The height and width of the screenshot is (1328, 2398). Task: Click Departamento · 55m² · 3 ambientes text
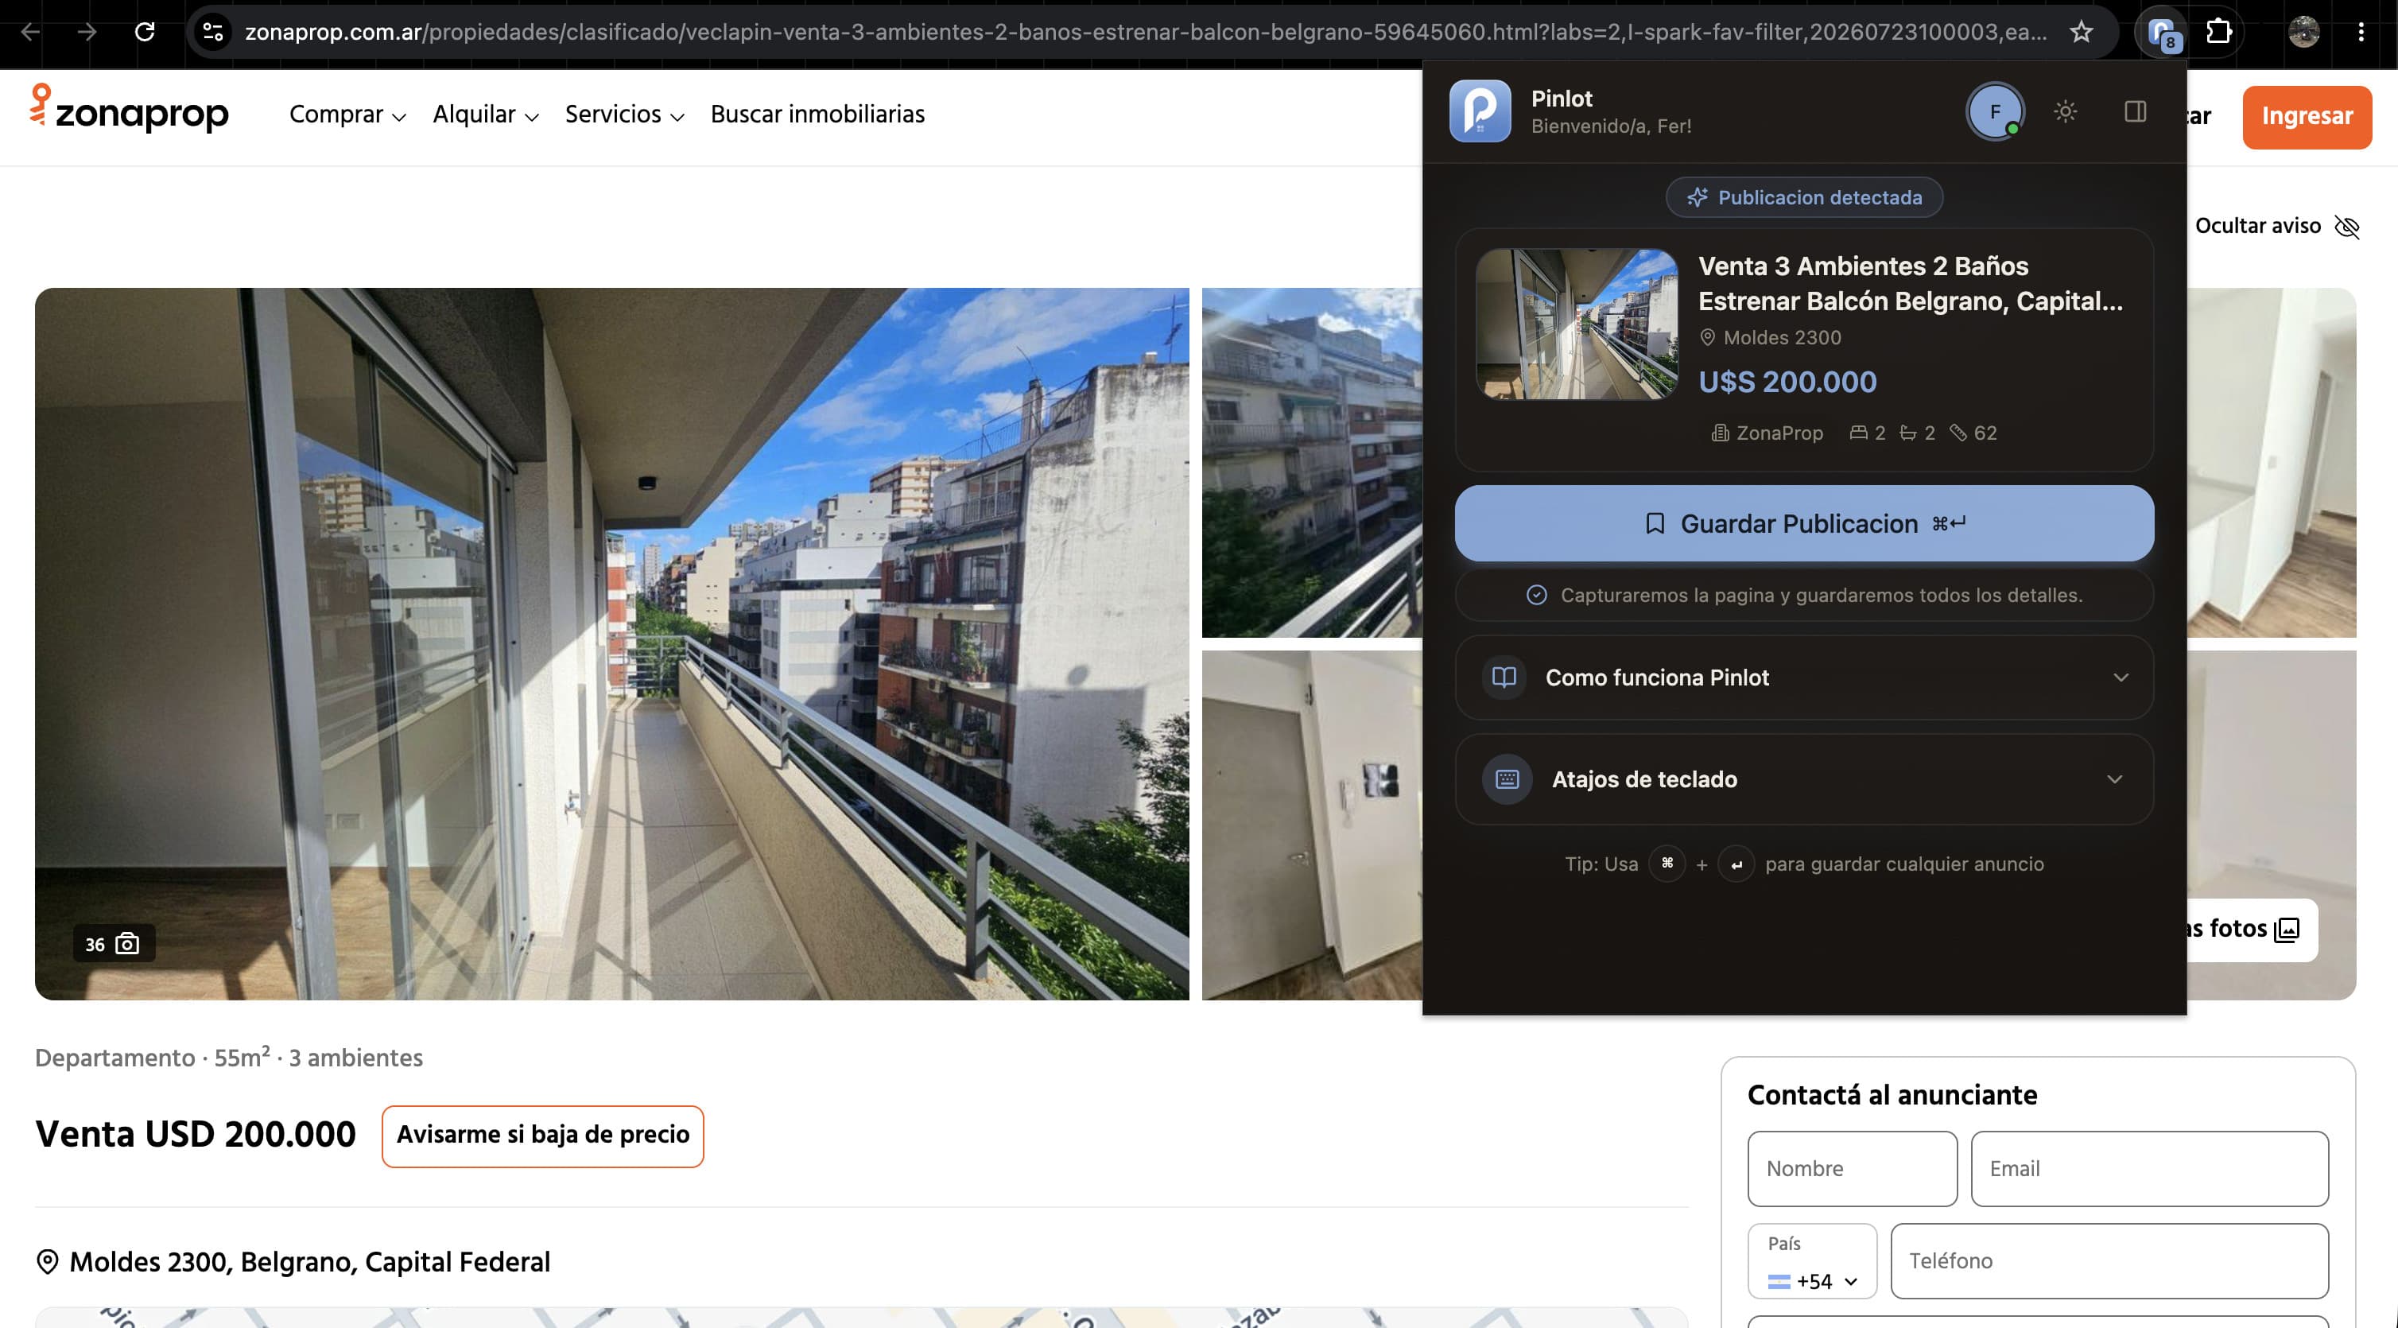[229, 1057]
